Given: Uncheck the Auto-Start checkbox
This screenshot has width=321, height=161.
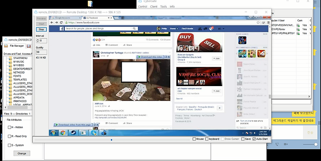Looking at the screenshot, I should click(x=254, y=139).
